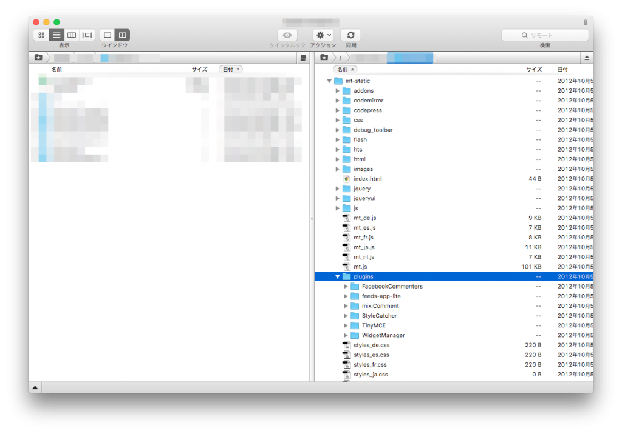Switch to icon view in 表示 group
622x434 pixels.
[41, 35]
